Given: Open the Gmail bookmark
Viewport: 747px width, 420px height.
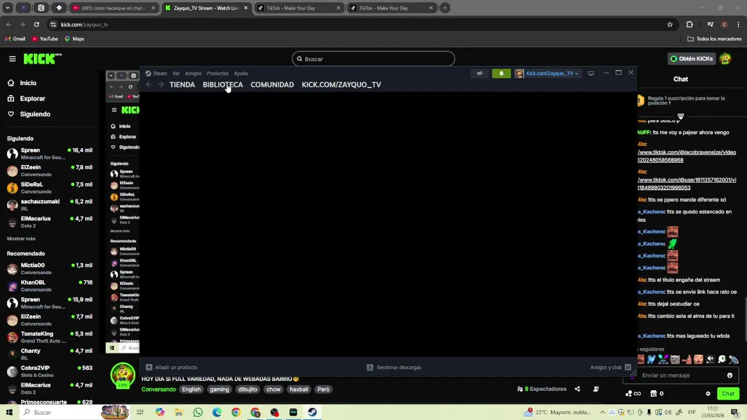Looking at the screenshot, I should click(x=15, y=39).
